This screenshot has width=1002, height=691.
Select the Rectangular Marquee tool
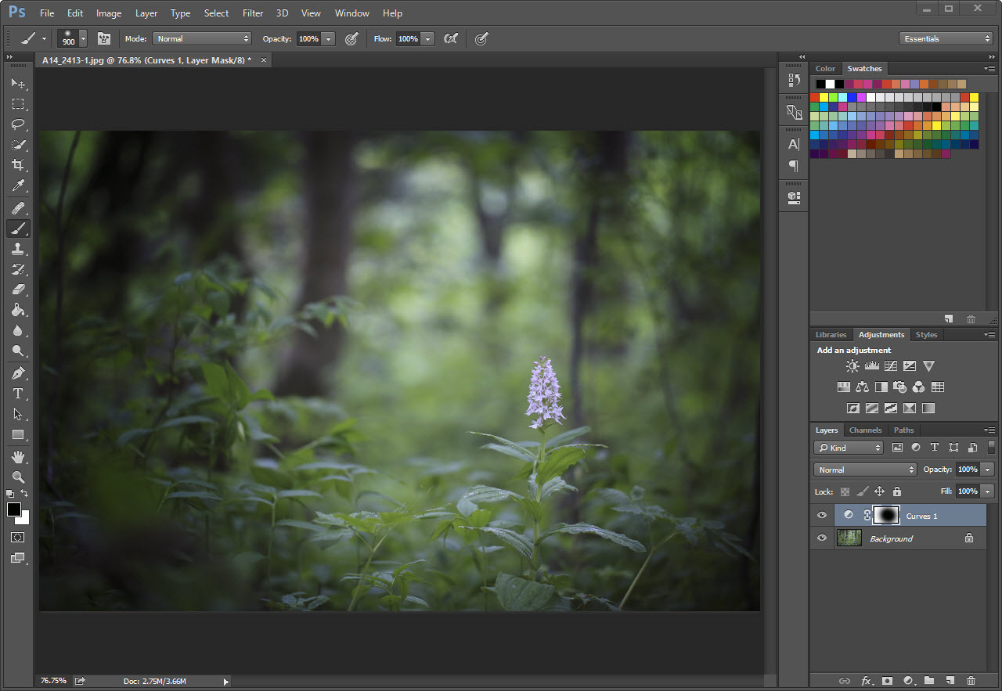(x=18, y=103)
